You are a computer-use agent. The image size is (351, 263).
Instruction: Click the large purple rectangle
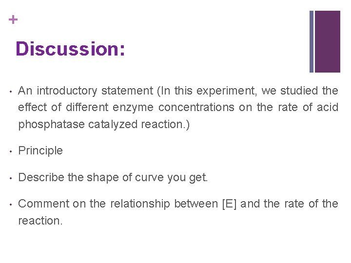pyautogui.click(x=327, y=41)
